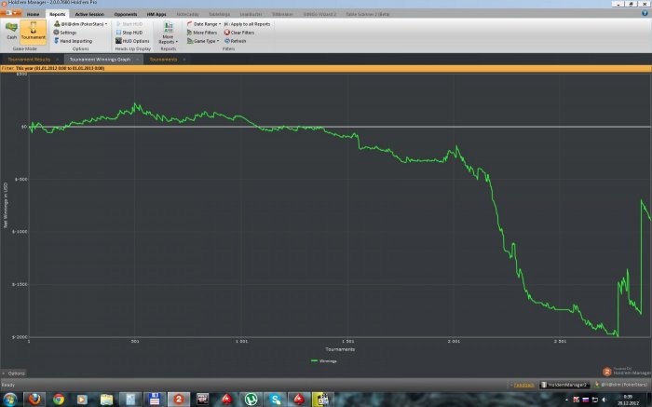
Task: Open Google Chrome from the taskbar
Action: [x=59, y=400]
